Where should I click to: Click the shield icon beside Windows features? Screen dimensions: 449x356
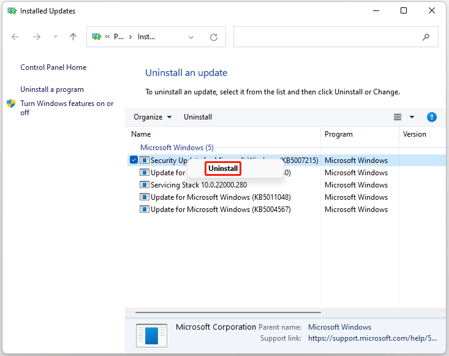click(11, 104)
